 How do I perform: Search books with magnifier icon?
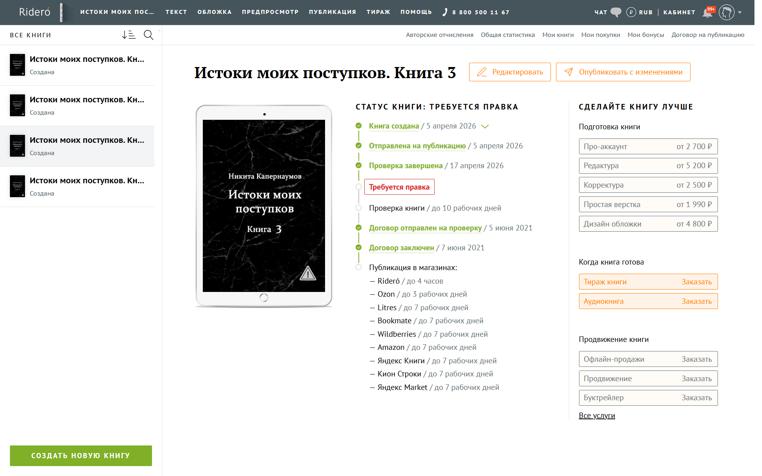(148, 35)
